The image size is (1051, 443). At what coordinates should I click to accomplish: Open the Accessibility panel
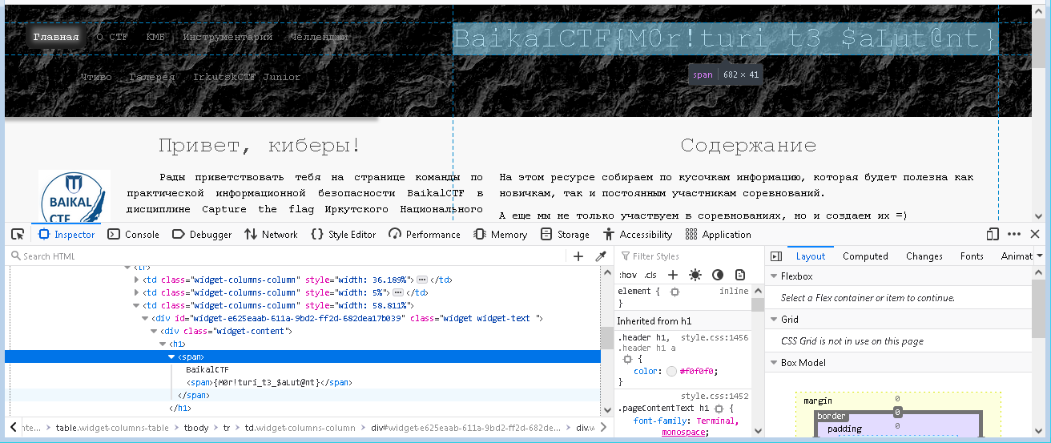(x=638, y=235)
